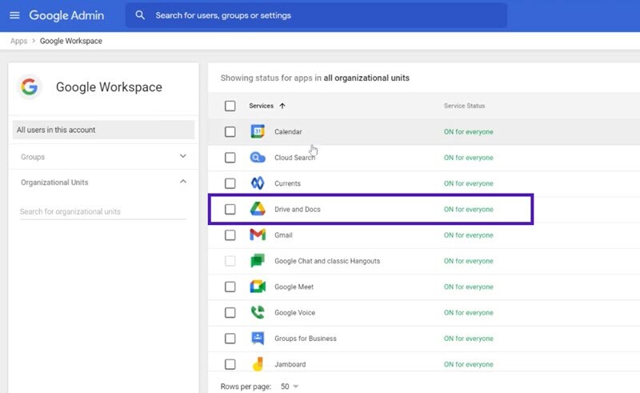Open the Google Meet service

coord(294,287)
